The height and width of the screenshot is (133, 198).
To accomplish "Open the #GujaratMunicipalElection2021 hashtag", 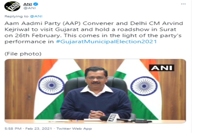I will coord(107,41).
